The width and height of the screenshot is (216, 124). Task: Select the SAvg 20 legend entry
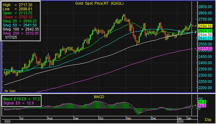point(20,21)
